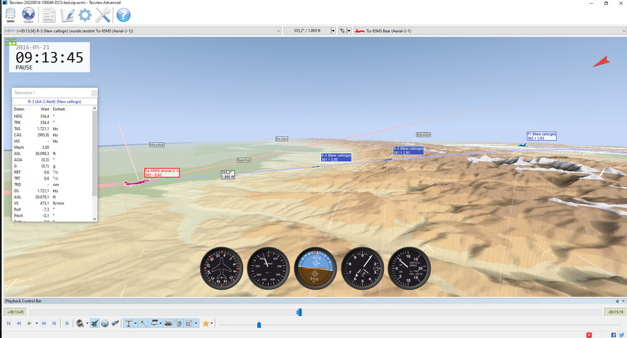Click the Wert column header
The height and width of the screenshot is (338, 627).
(x=45, y=109)
